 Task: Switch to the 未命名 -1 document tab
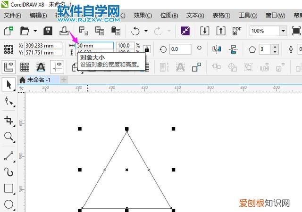[x=39, y=80]
